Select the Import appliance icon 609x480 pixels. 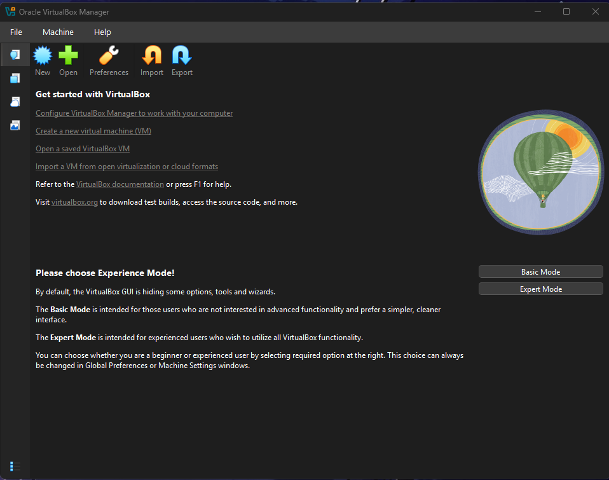(151, 56)
